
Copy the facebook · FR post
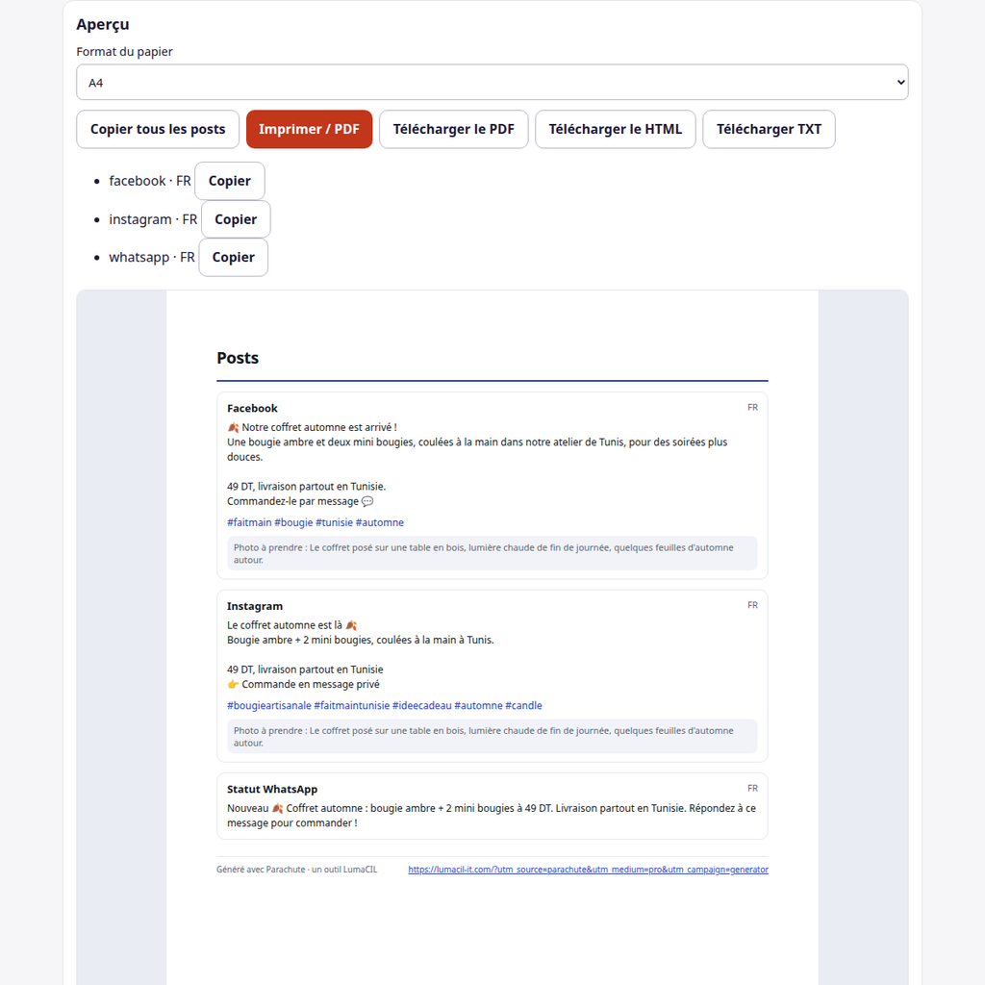coord(229,181)
